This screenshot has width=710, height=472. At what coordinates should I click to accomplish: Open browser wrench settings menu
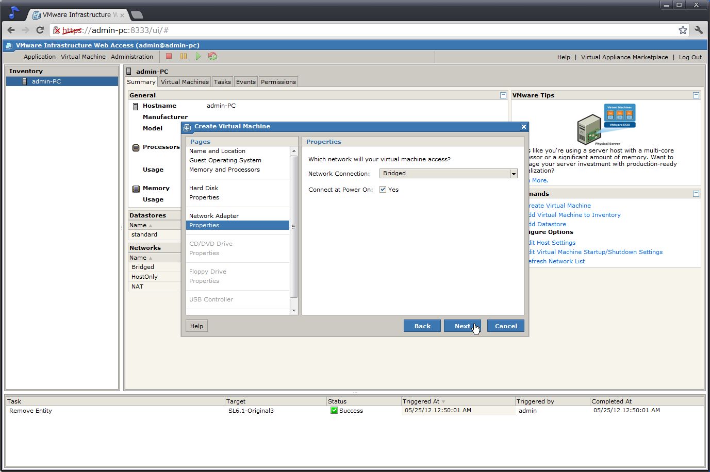pos(699,30)
